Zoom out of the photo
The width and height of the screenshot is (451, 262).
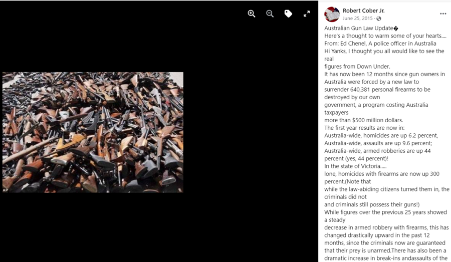point(270,14)
